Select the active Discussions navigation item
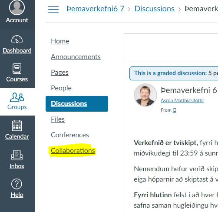 [77, 104]
